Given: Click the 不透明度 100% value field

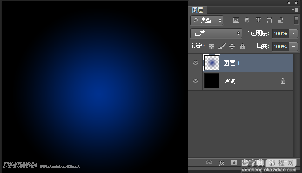Looking at the screenshot, I should [x=281, y=33].
